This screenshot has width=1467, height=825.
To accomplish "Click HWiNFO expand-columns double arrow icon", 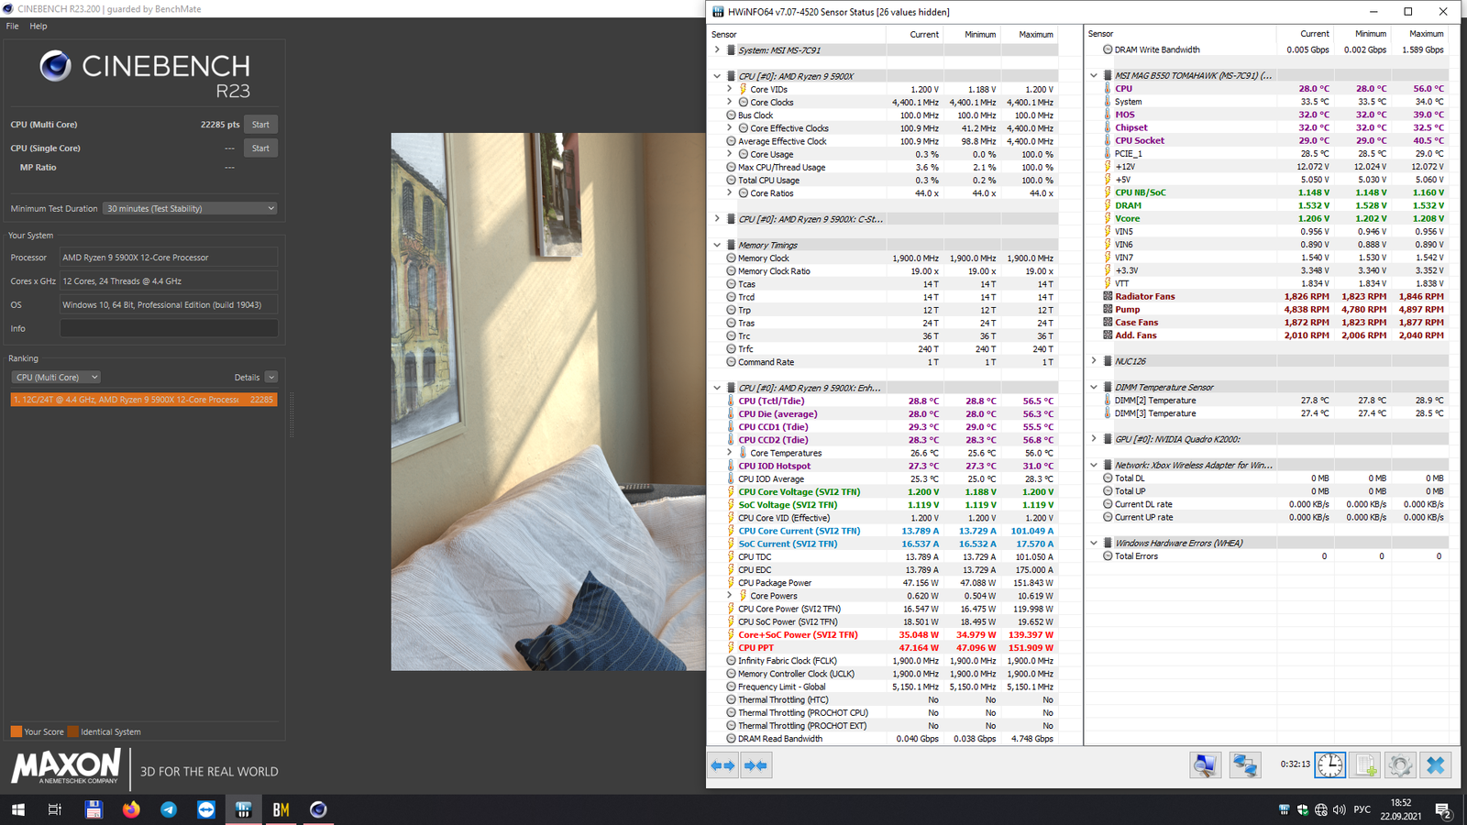I will (x=723, y=765).
